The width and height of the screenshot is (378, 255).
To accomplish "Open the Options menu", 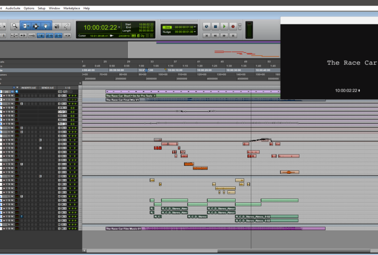I will (x=29, y=8).
